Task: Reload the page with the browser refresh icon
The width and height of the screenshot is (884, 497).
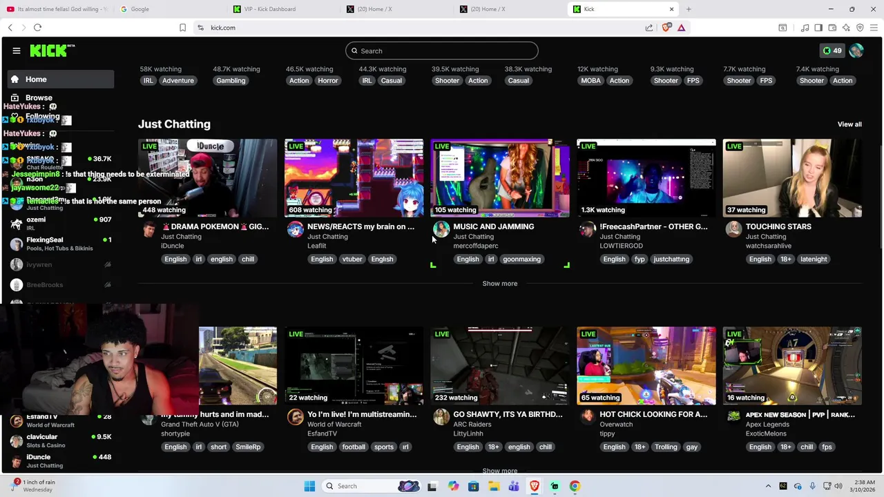Action: (37, 28)
